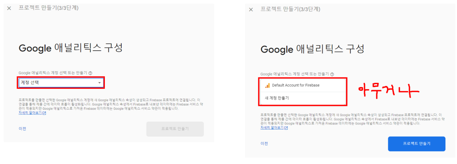Image resolution: width=457 pixels, height=164 pixels.
Task: Click the right dialog title 프로젝트 만들기(3/3단계)
Action: click(290, 9)
